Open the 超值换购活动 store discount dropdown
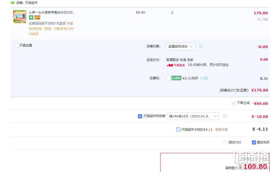272x172 pixels. click(x=181, y=47)
